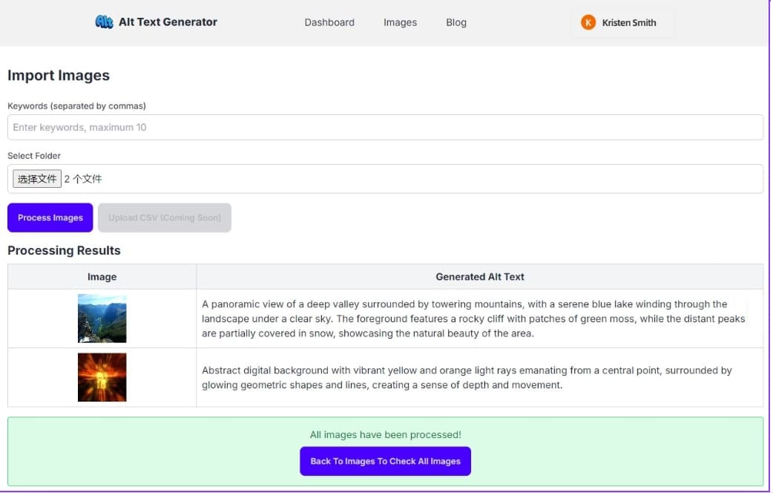Image resolution: width=773 pixels, height=493 pixels.
Task: Click the Alt Text Generator logo icon
Action: [x=105, y=22]
